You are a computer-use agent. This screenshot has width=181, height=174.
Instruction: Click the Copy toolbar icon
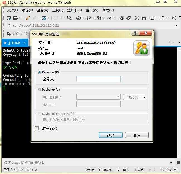pyautogui.click(x=56, y=18)
